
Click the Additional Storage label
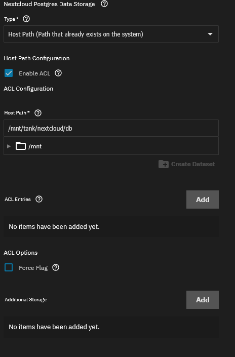click(x=25, y=300)
